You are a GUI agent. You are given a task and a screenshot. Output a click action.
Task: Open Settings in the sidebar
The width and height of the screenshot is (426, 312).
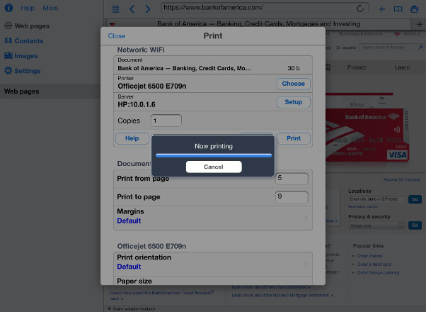tap(23, 71)
